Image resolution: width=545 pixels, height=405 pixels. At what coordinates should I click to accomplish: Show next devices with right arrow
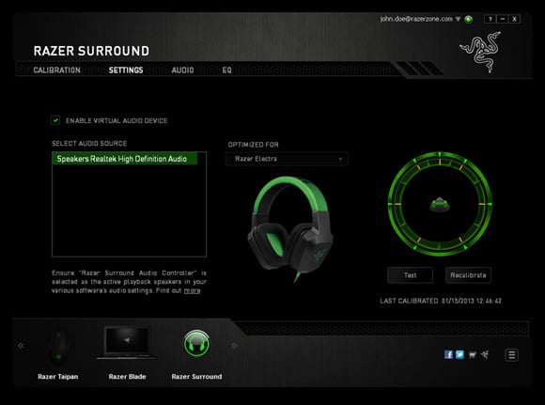click(x=234, y=346)
